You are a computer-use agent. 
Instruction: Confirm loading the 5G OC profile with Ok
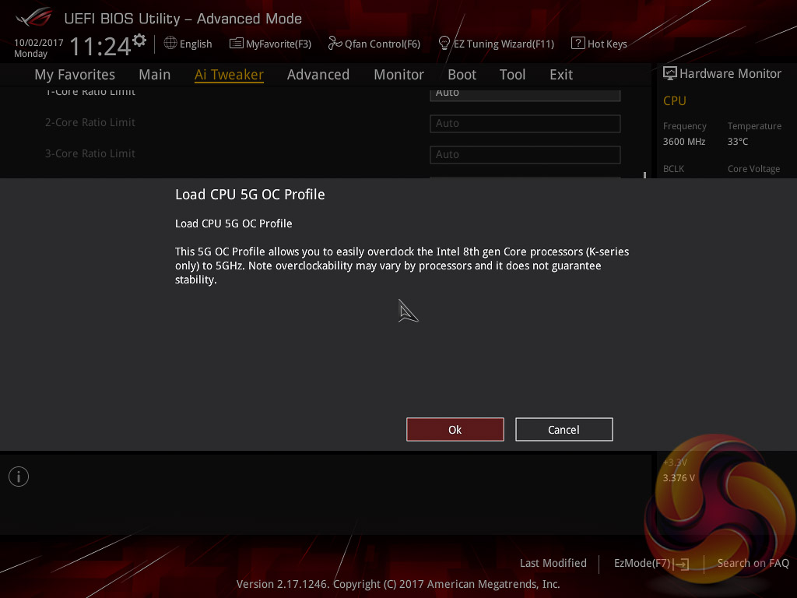pos(455,430)
